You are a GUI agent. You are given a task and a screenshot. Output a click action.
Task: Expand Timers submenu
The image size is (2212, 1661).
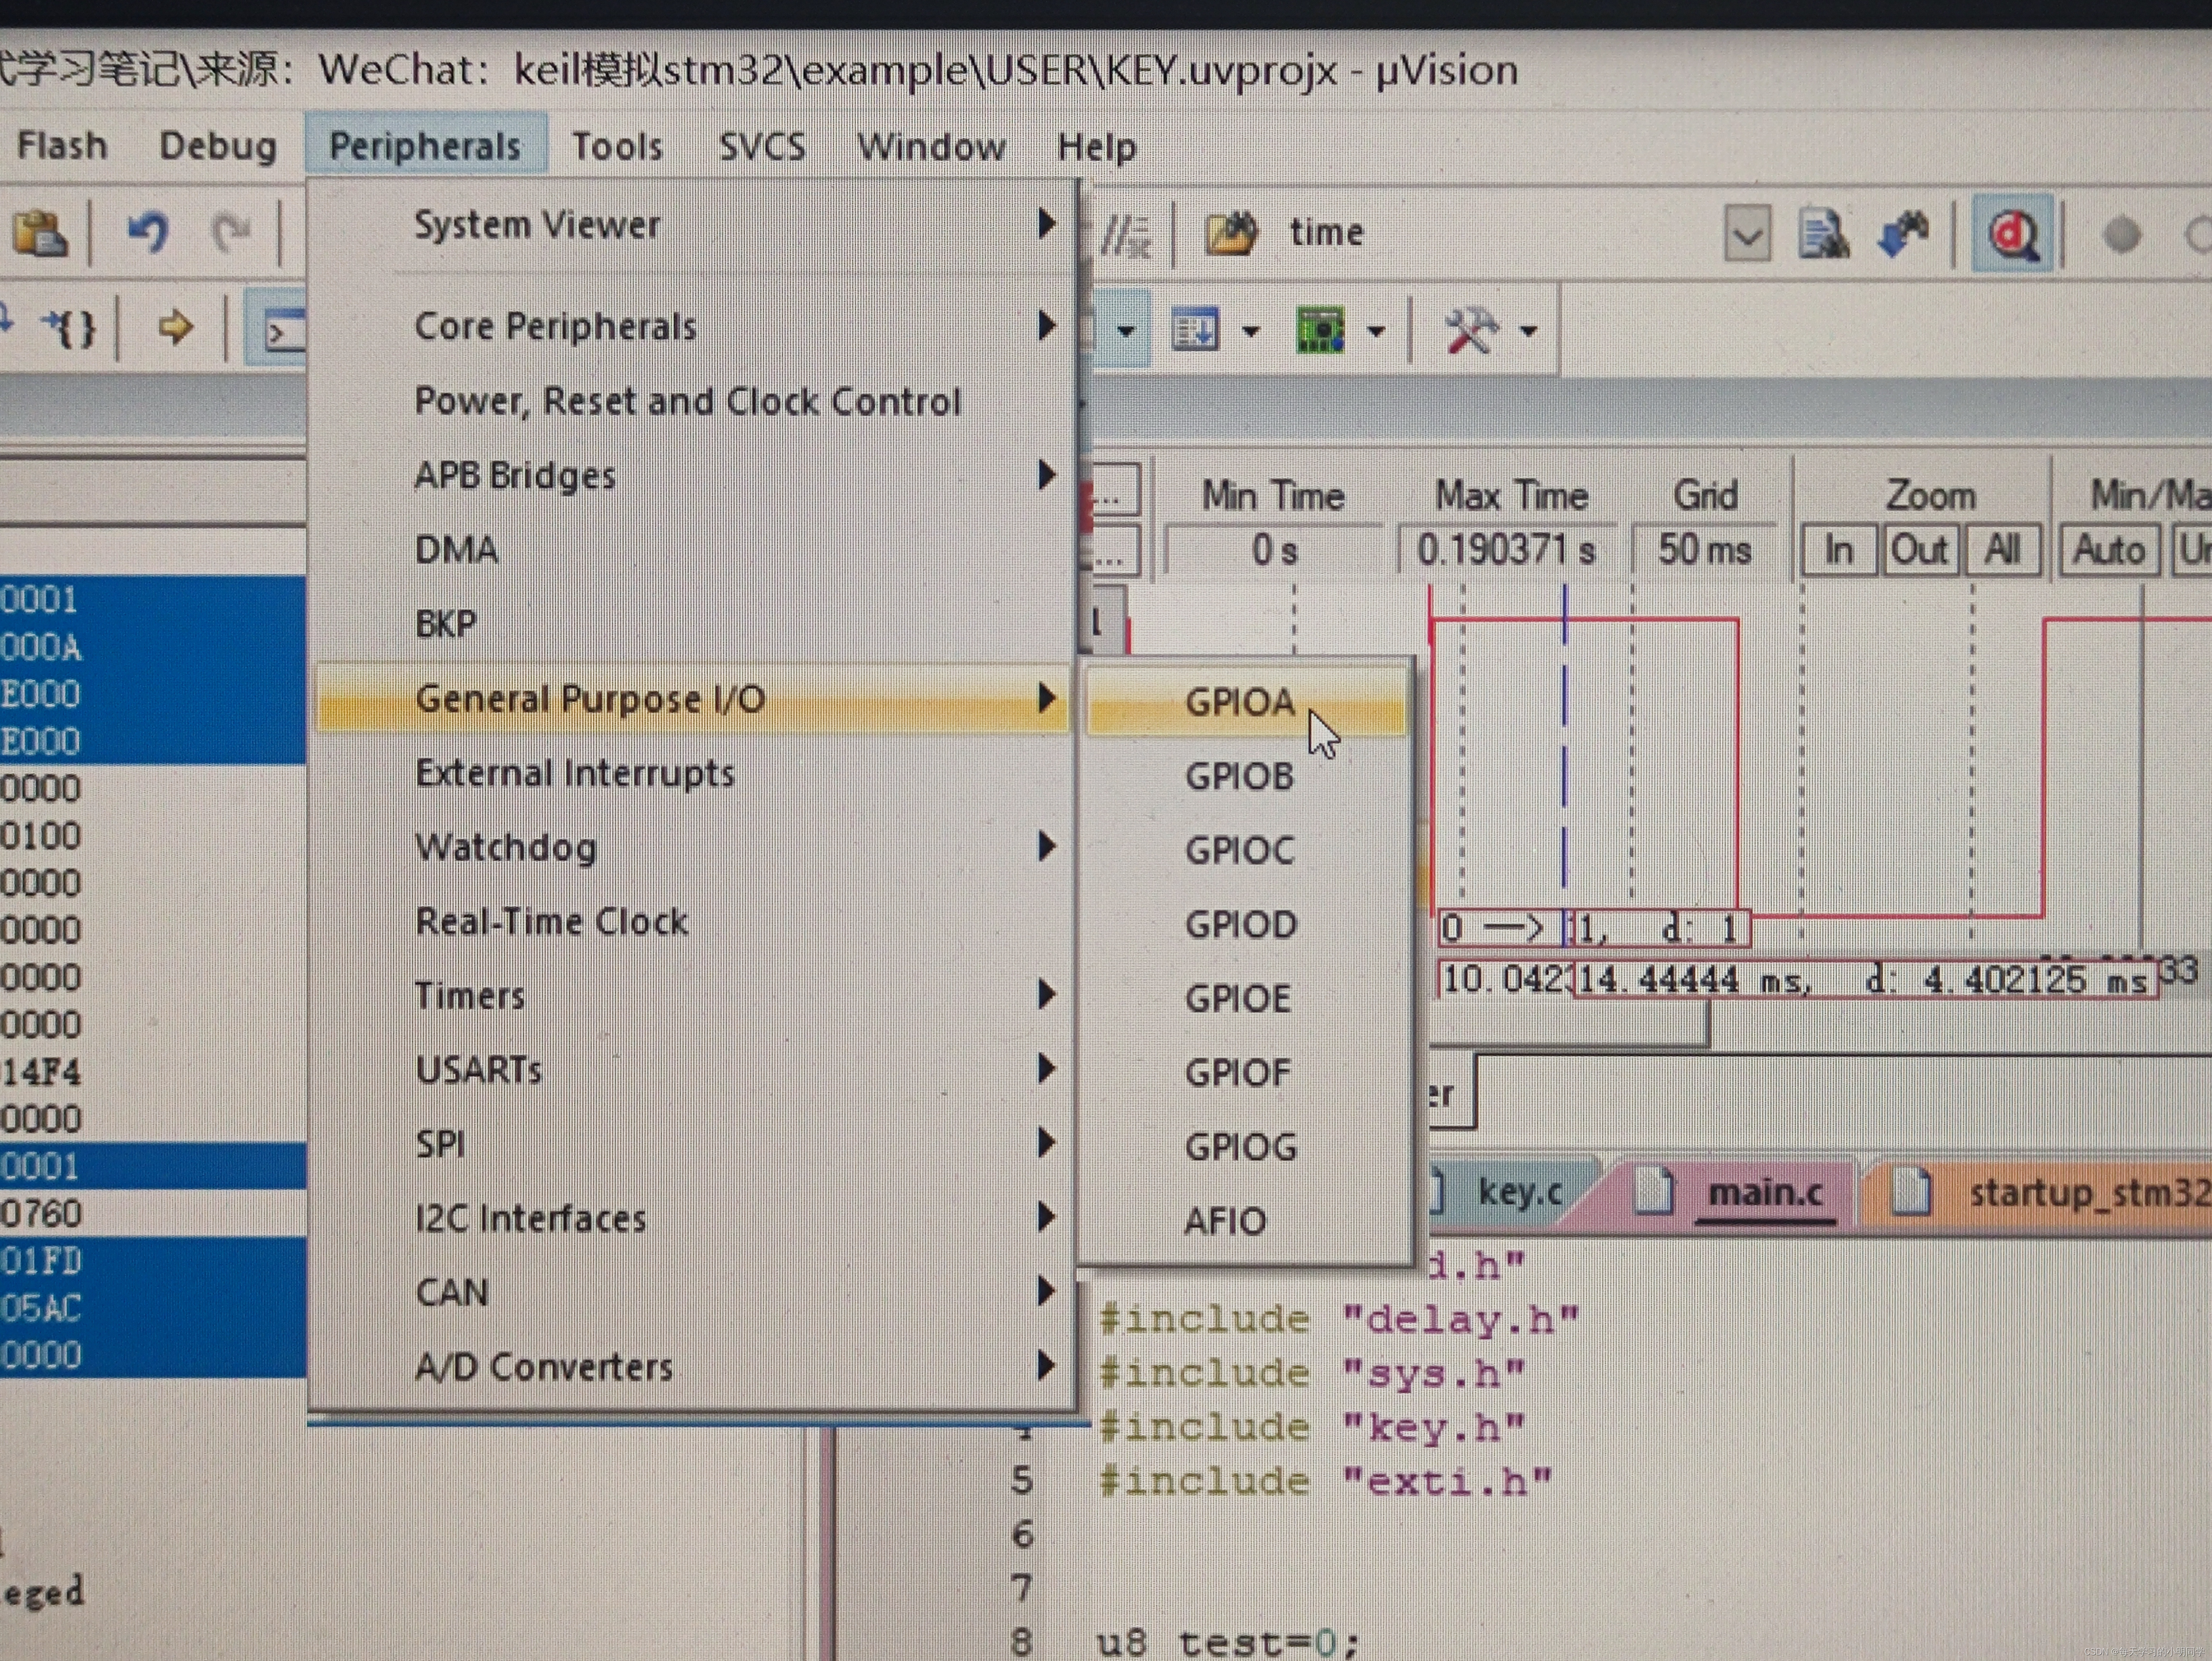pos(692,995)
